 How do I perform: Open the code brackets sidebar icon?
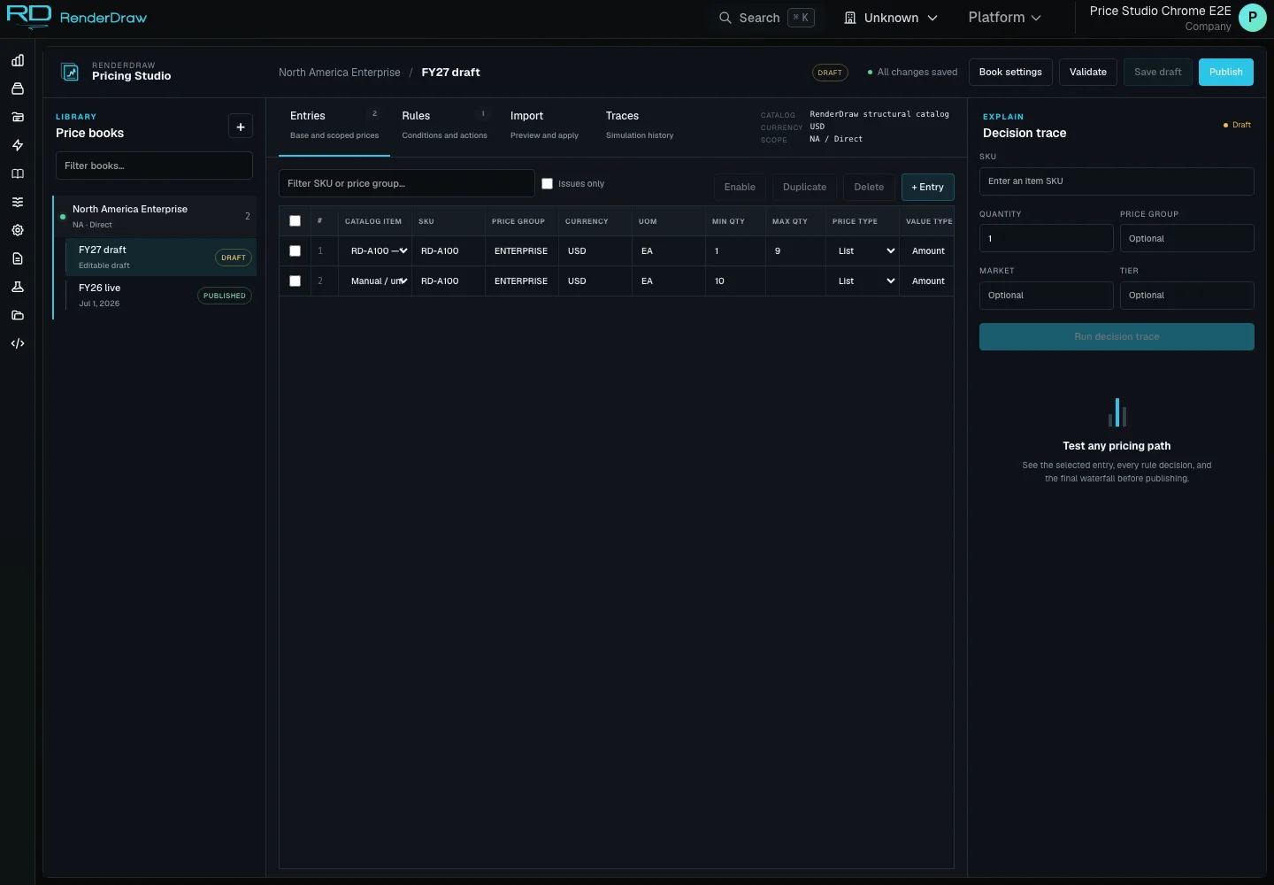[18, 343]
